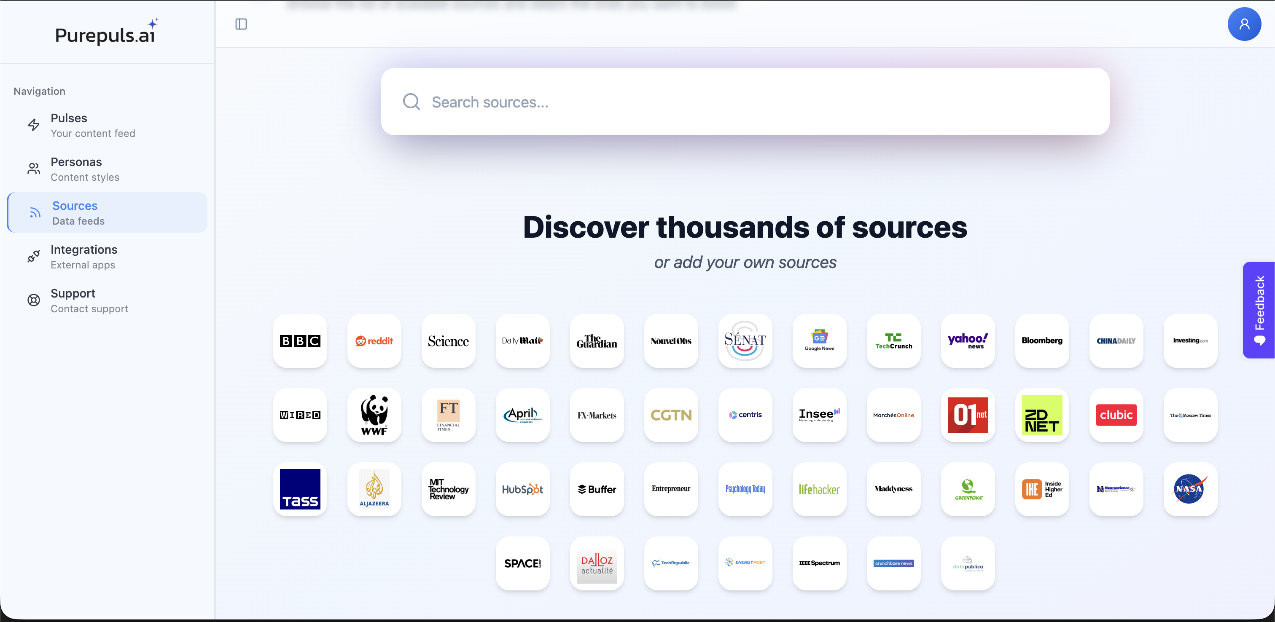Select the Al Jazeera source
The height and width of the screenshot is (622, 1275).
tap(374, 489)
